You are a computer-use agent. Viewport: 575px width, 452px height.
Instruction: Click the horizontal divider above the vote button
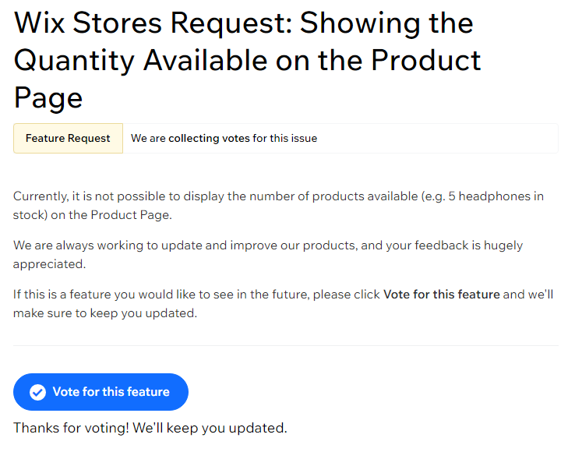coord(286,345)
